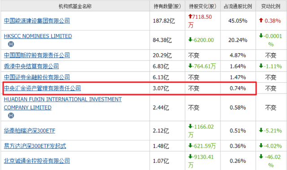Click H-share icon under HUADIAN FUXIN company
This screenshot has height=170, width=287.
click(x=11, y=115)
